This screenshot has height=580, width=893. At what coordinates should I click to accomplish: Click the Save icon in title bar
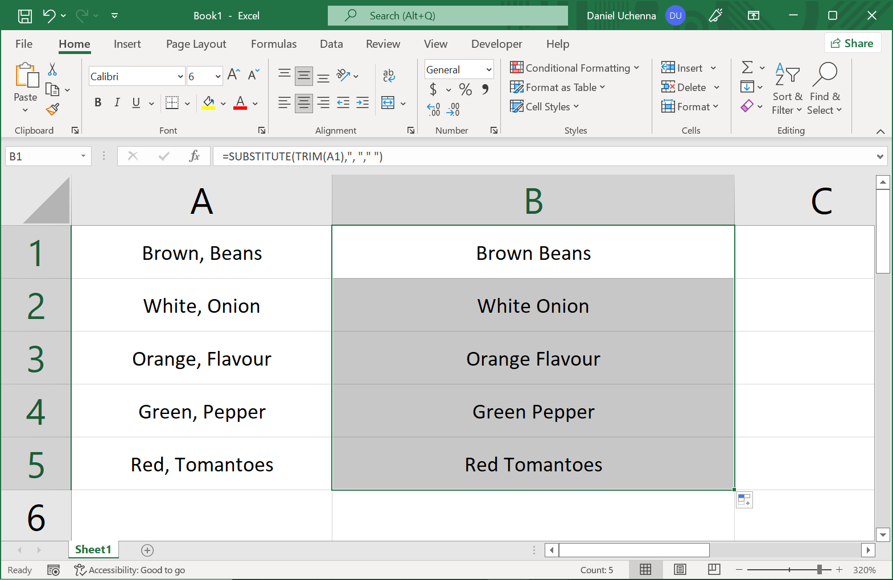25,16
